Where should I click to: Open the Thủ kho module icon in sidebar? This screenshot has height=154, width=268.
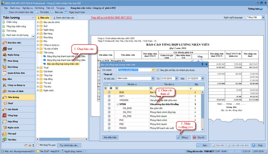[x=4, y=140]
